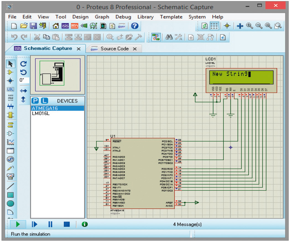Screen dimensions: 290x242
Task: Stop the simulation
Action: (x=67, y=224)
